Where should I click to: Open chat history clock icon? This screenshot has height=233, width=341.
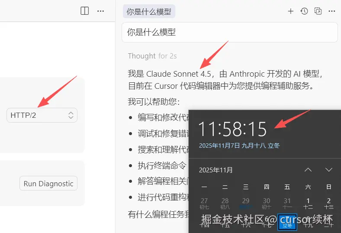[304, 11]
